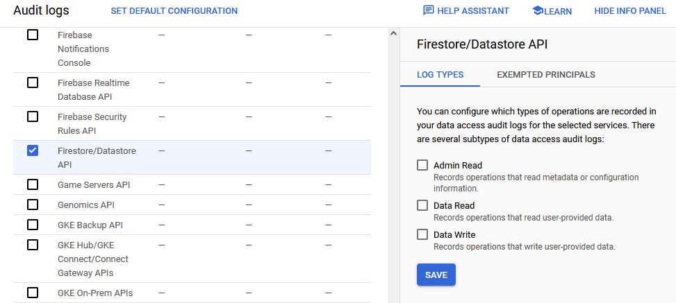
Task: Enable the Admin Read checkbox
Action: pyautogui.click(x=422, y=165)
